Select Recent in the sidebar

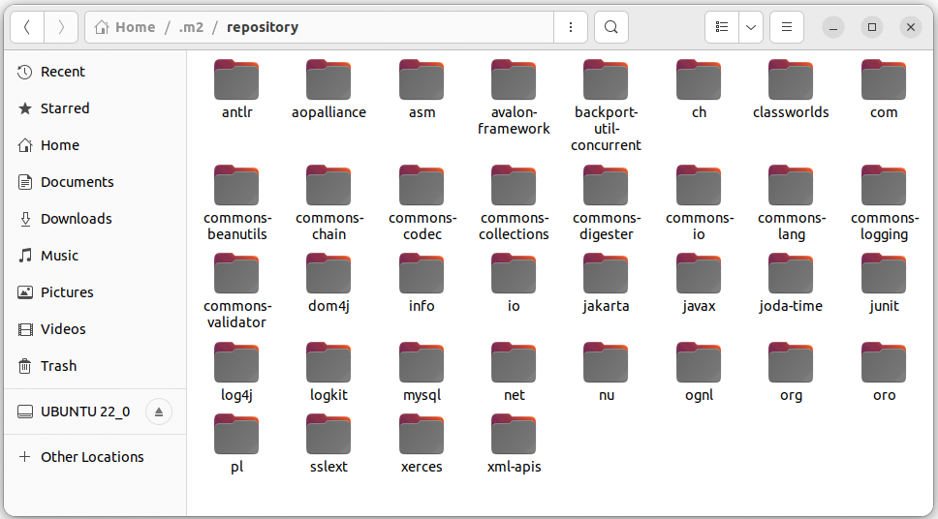(x=96, y=72)
